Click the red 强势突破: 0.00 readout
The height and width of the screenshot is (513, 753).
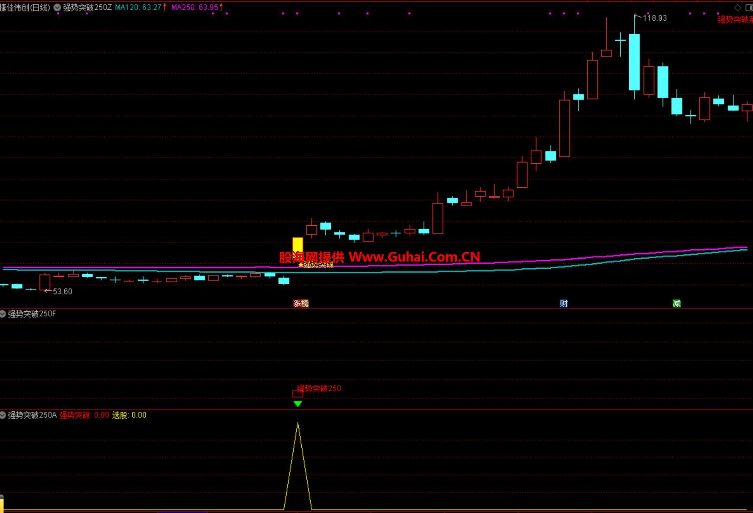click(x=84, y=415)
